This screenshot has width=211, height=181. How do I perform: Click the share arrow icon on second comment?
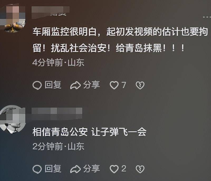coord(75,169)
